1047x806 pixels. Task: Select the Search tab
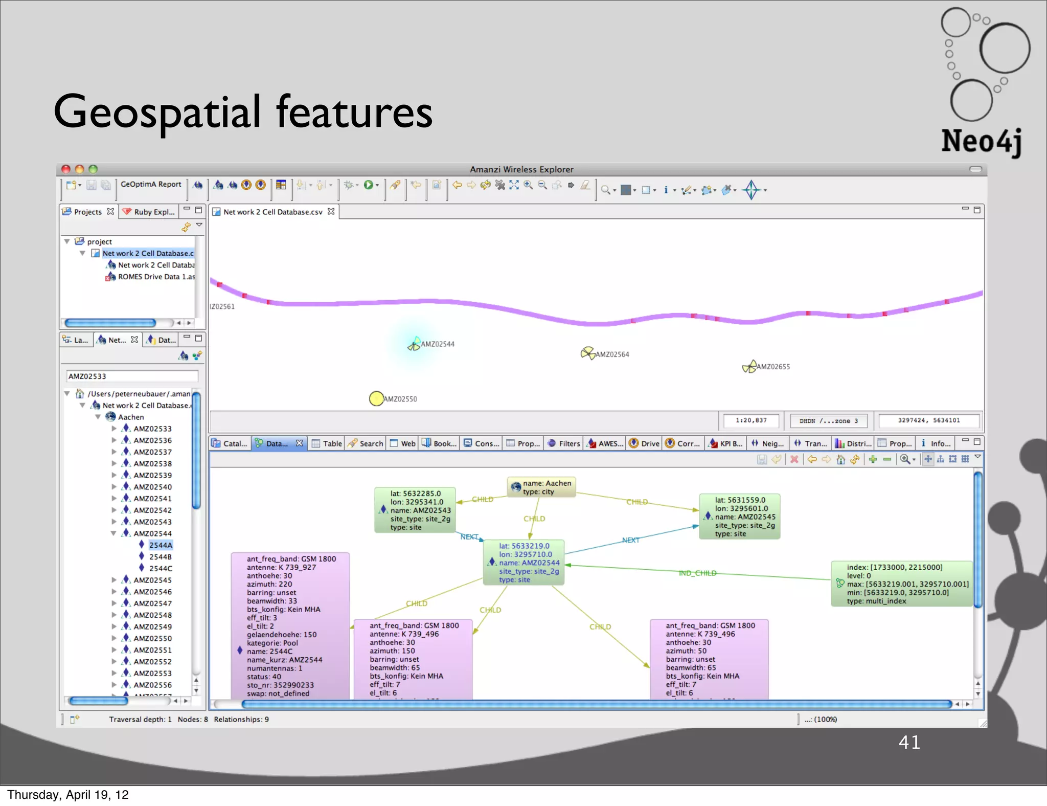[x=365, y=443]
